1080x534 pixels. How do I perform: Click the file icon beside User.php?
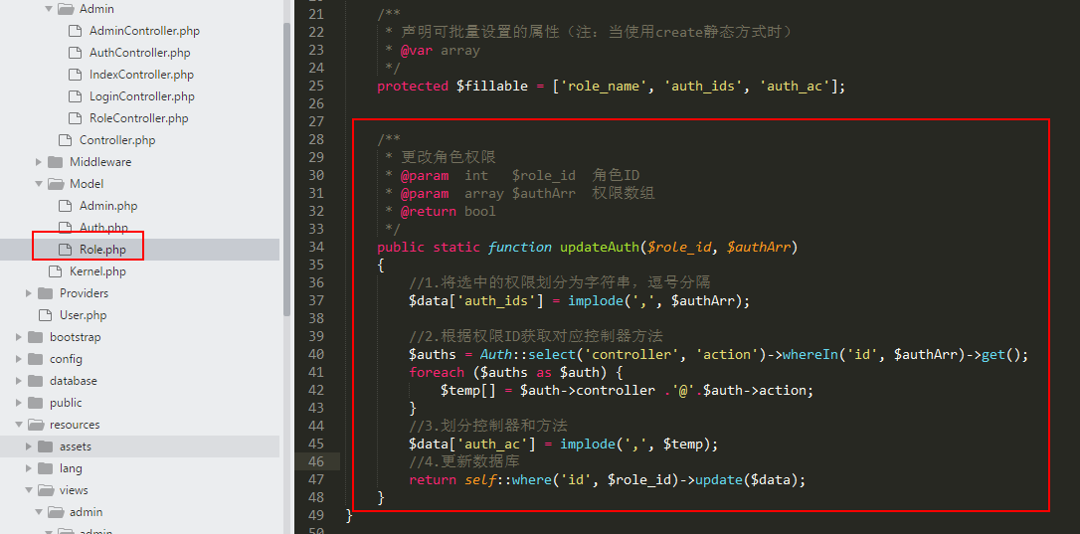coord(45,315)
